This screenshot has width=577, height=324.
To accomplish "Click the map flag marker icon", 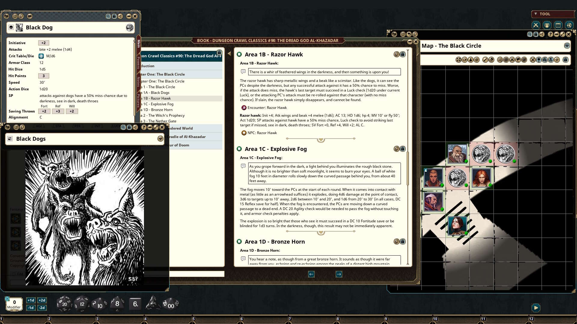I will pos(518,60).
